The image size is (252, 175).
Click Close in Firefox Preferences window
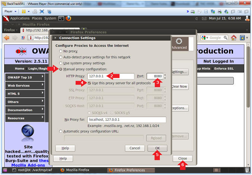183,159
